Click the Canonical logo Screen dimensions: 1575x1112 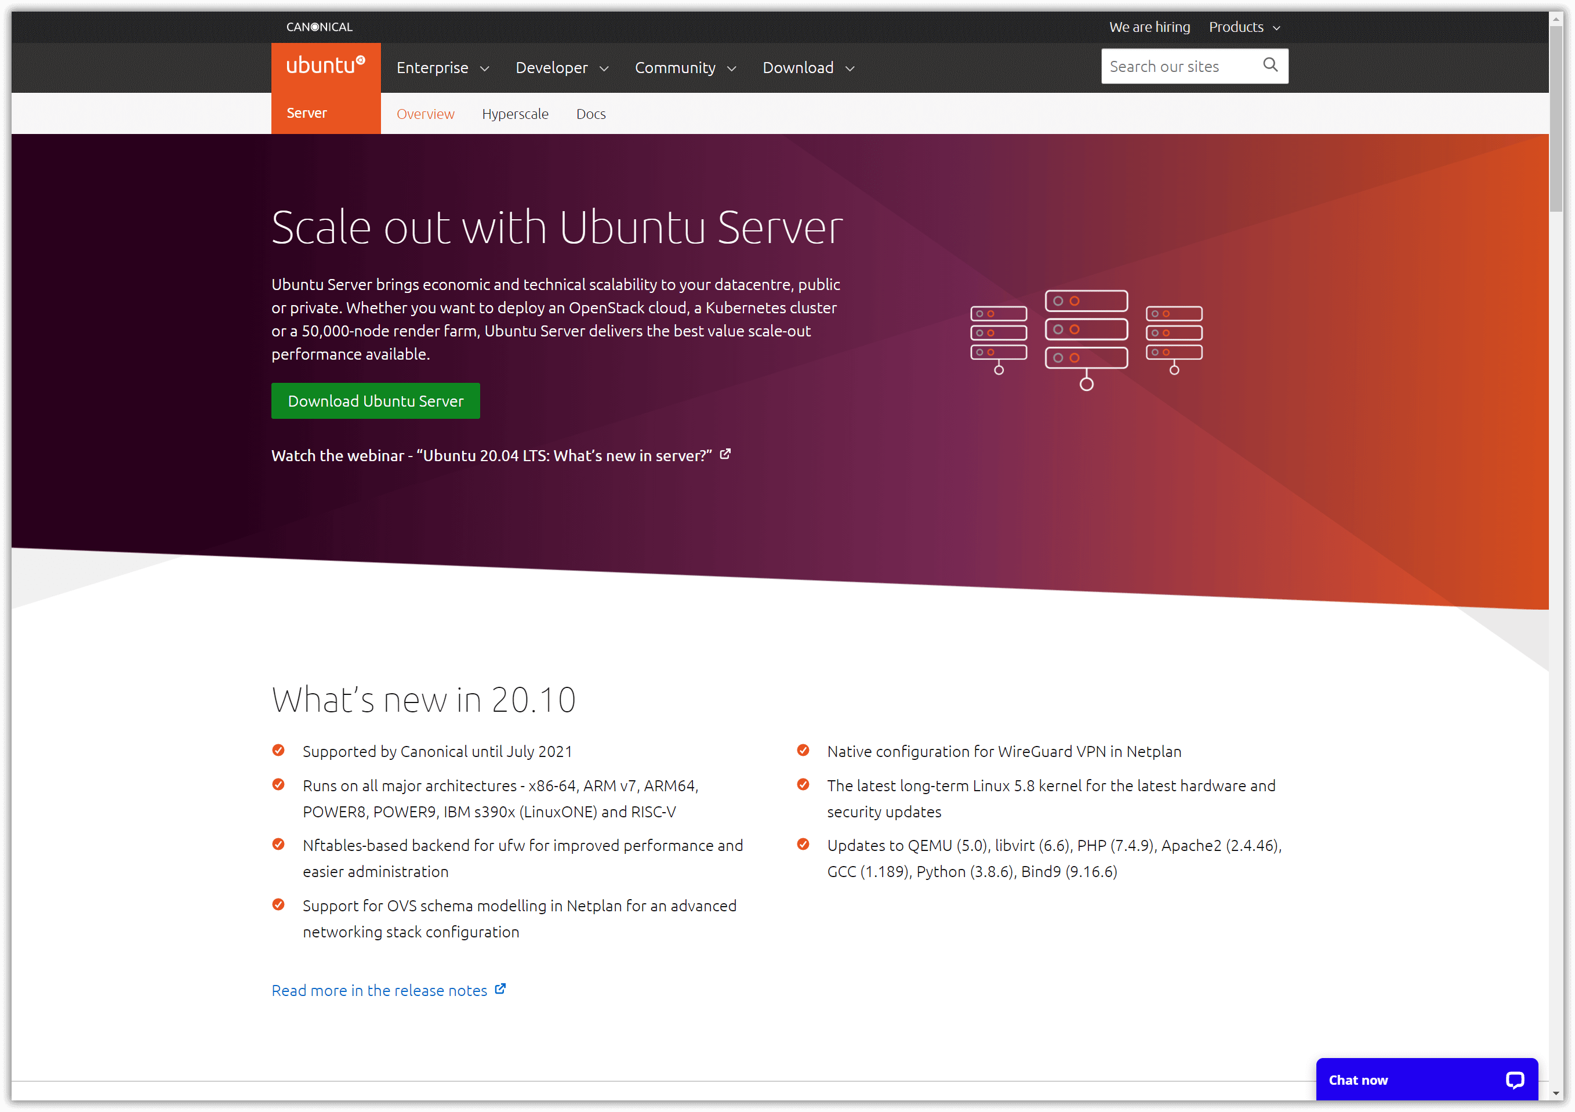319,27
